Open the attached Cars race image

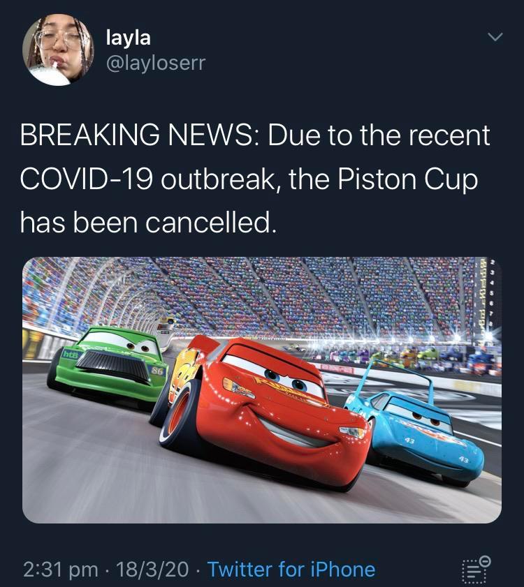tap(262, 389)
